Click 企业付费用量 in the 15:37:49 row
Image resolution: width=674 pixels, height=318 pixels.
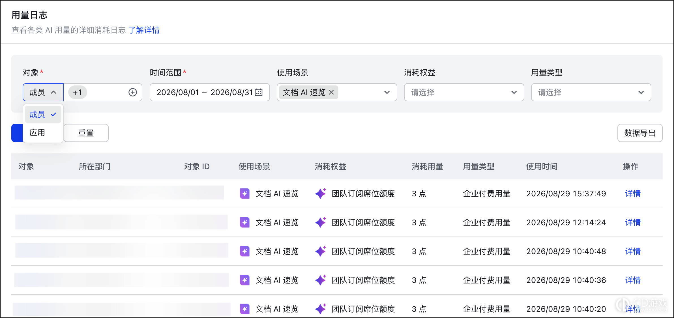click(x=487, y=194)
